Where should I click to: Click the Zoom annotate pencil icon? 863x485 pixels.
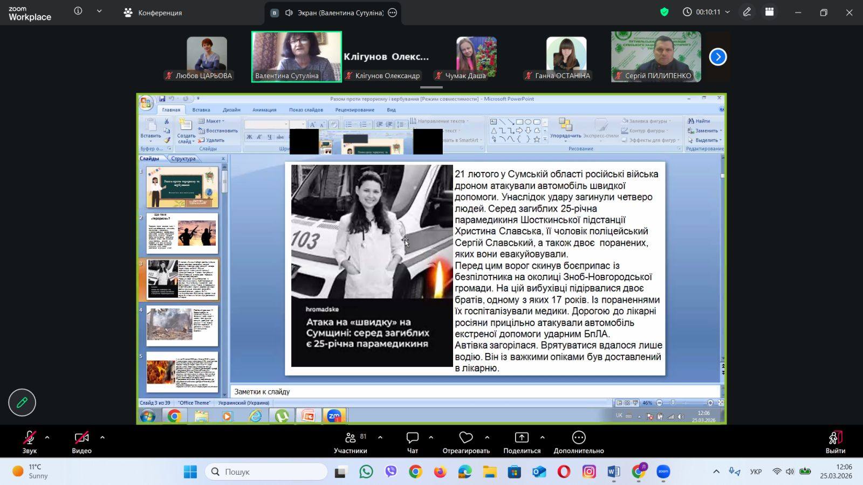pos(746,12)
